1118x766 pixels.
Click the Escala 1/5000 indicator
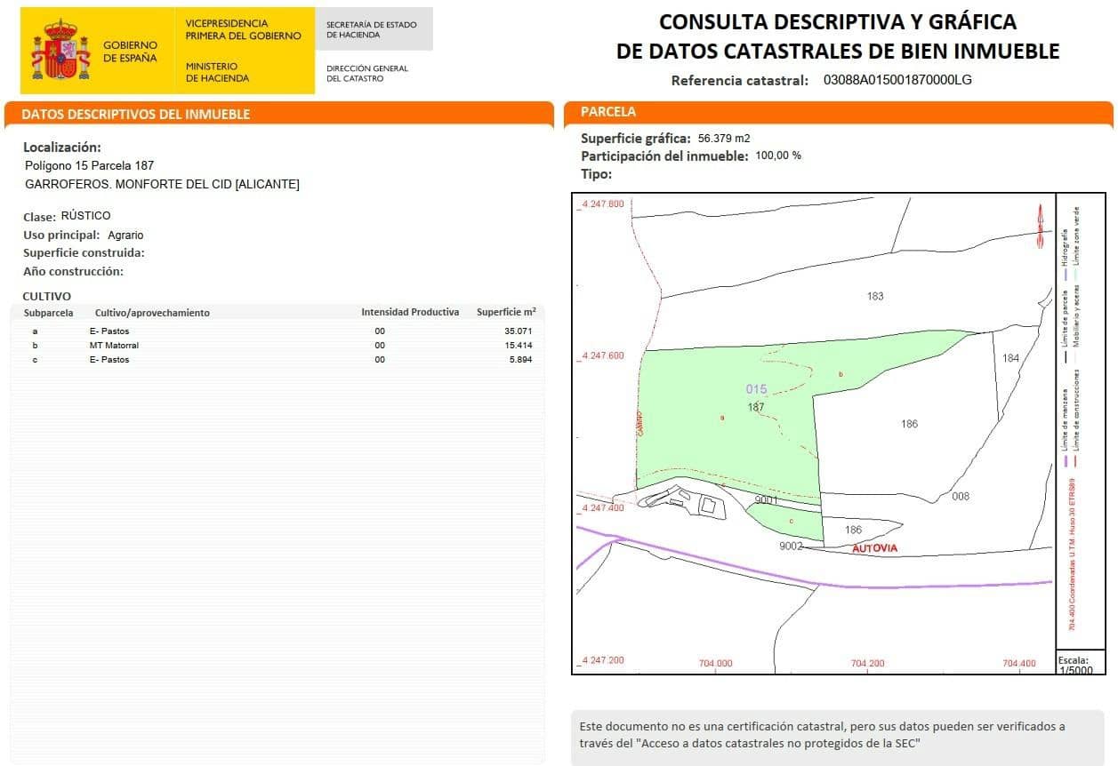coord(1076,664)
